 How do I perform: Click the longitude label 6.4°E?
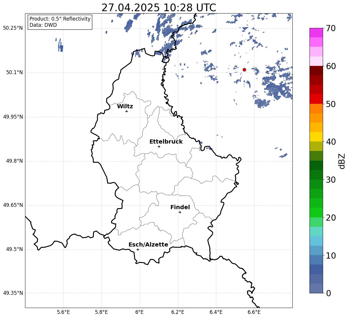[x=216, y=312]
